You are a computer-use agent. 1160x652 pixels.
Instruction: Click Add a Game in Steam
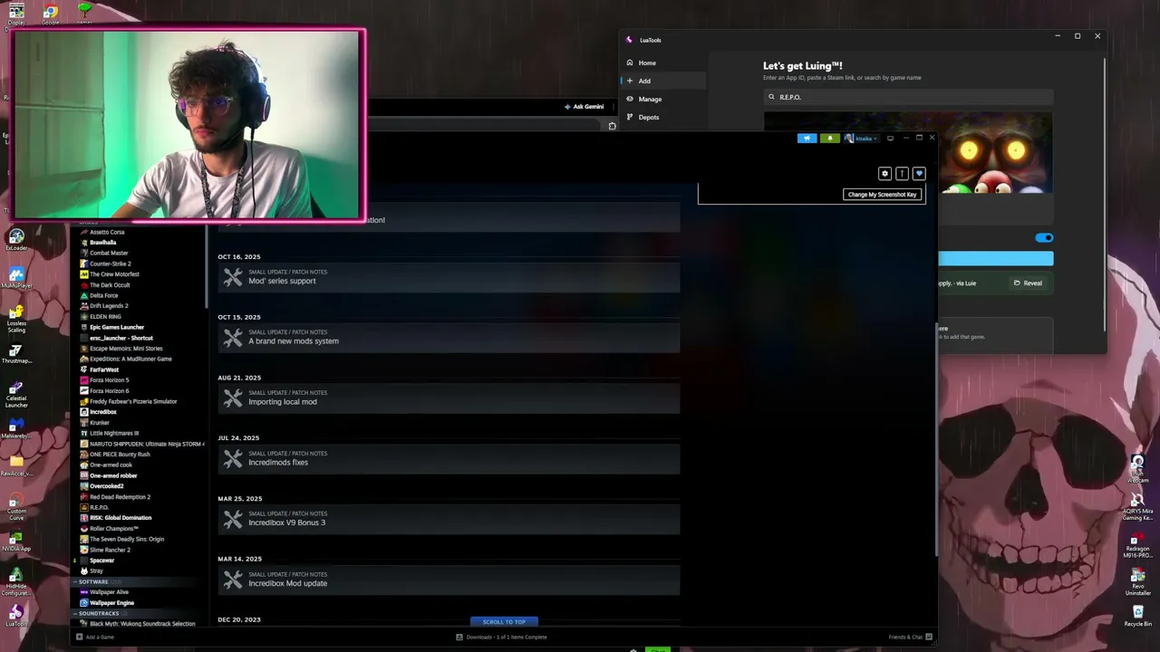click(x=95, y=637)
